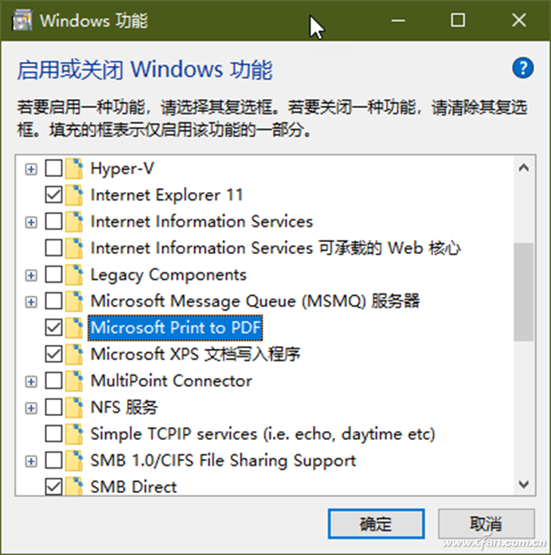Confirm changes with the 确定 button

[x=376, y=524]
